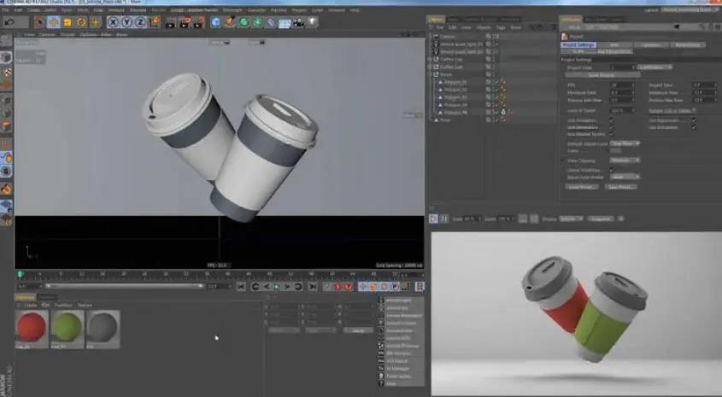Toggle Use Expression checkbox
This screenshot has width=722, height=397.
694,120
